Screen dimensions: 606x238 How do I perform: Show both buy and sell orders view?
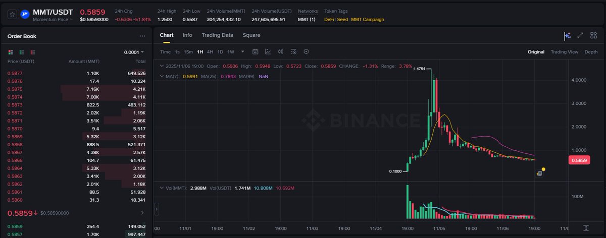(x=11, y=52)
